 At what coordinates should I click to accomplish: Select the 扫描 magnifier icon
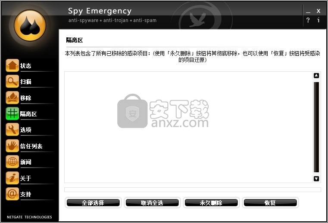pyautogui.click(x=12, y=81)
